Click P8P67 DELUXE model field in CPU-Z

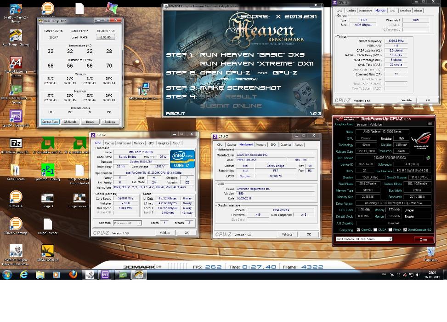pyautogui.click(x=261, y=160)
